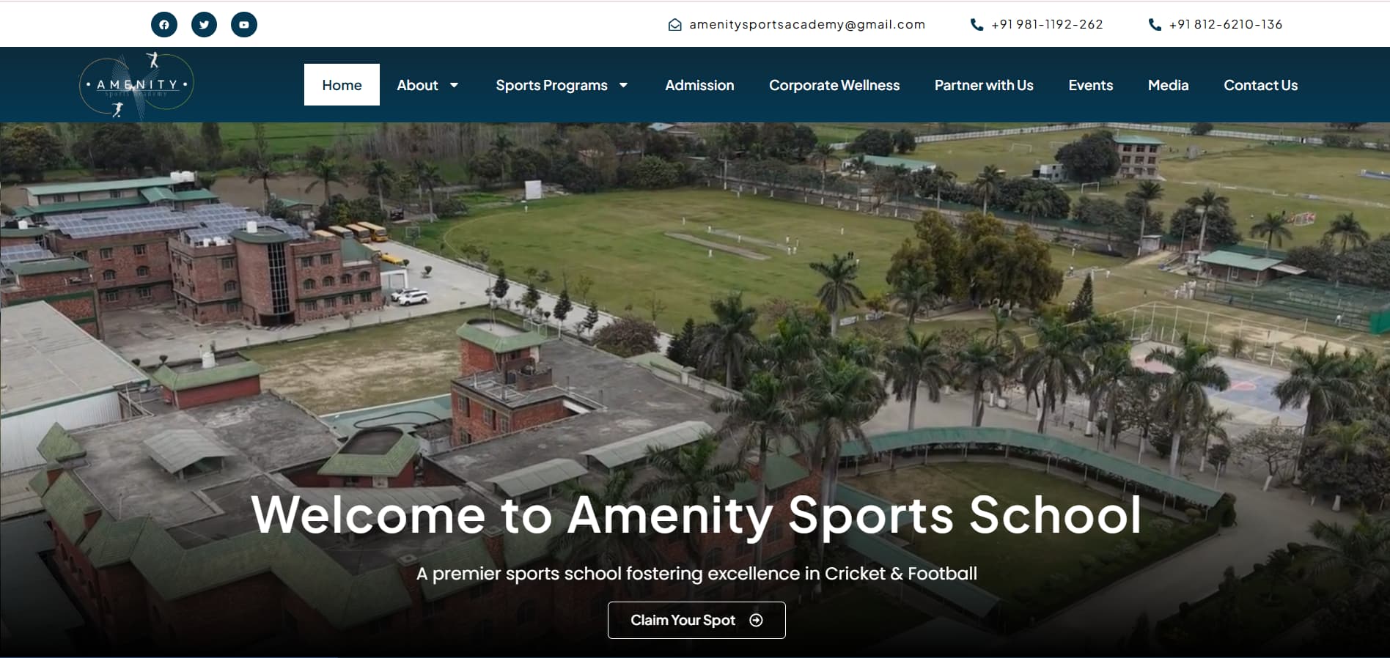This screenshot has width=1390, height=658.
Task: Click the Sports Programs menu label
Action: pos(551,85)
